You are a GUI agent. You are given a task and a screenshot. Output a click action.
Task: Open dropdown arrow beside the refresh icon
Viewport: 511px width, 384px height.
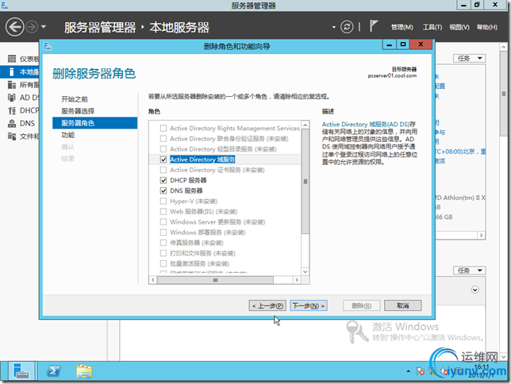[334, 27]
